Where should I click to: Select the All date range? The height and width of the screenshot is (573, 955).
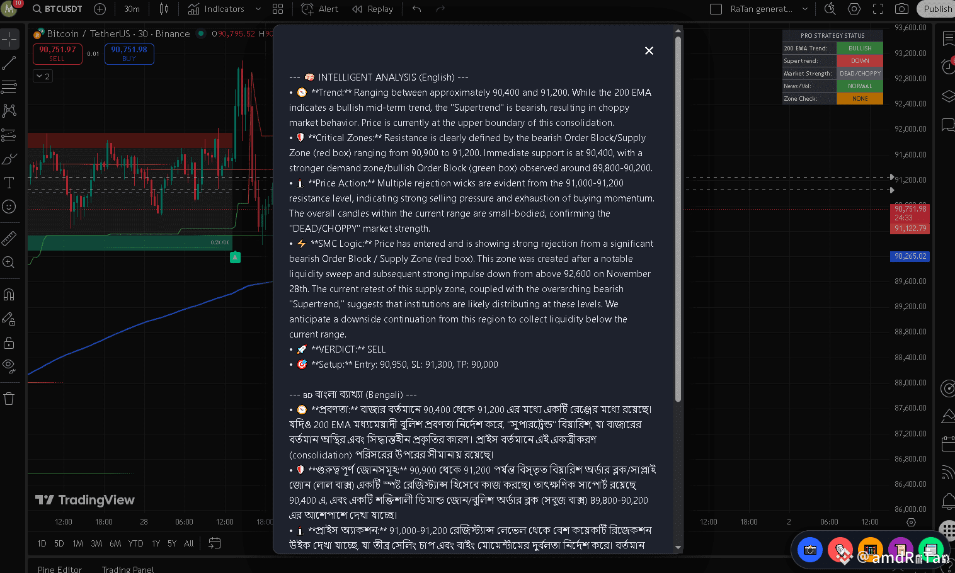189,543
